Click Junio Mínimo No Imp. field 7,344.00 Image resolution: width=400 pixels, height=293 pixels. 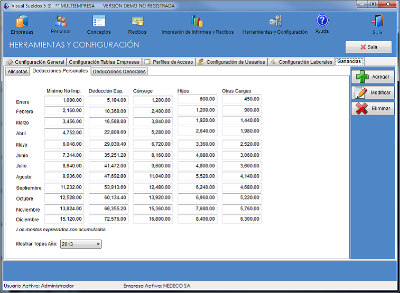point(64,155)
